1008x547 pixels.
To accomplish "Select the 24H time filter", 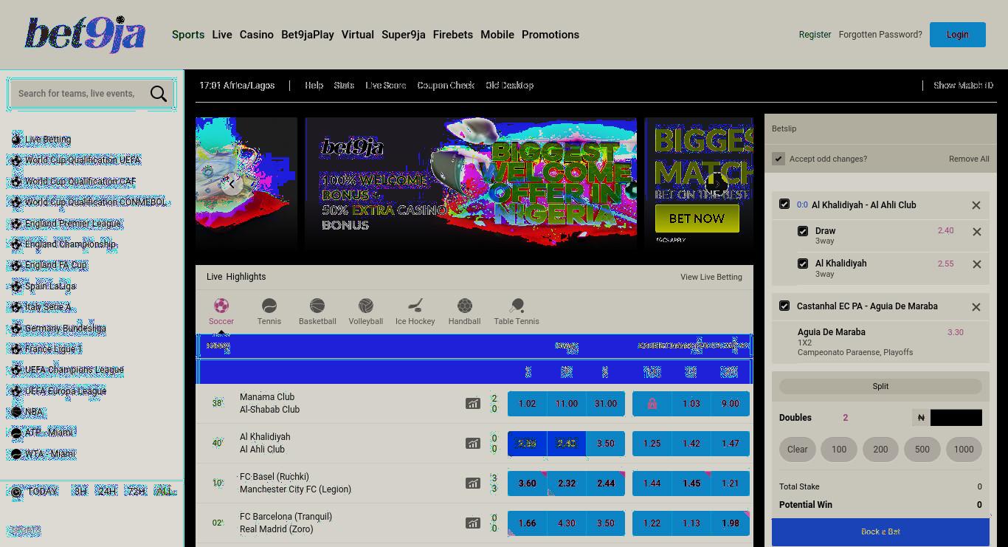I will (107, 491).
